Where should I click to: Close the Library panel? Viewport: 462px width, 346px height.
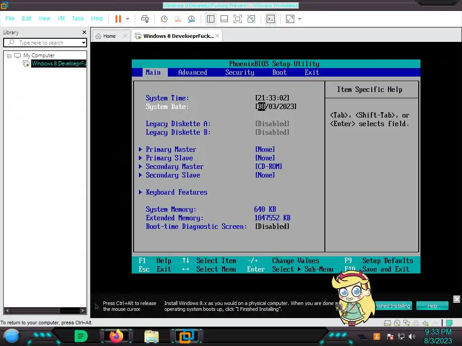(x=84, y=32)
